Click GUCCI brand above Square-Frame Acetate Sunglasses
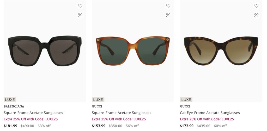 pyautogui.click(x=97, y=106)
